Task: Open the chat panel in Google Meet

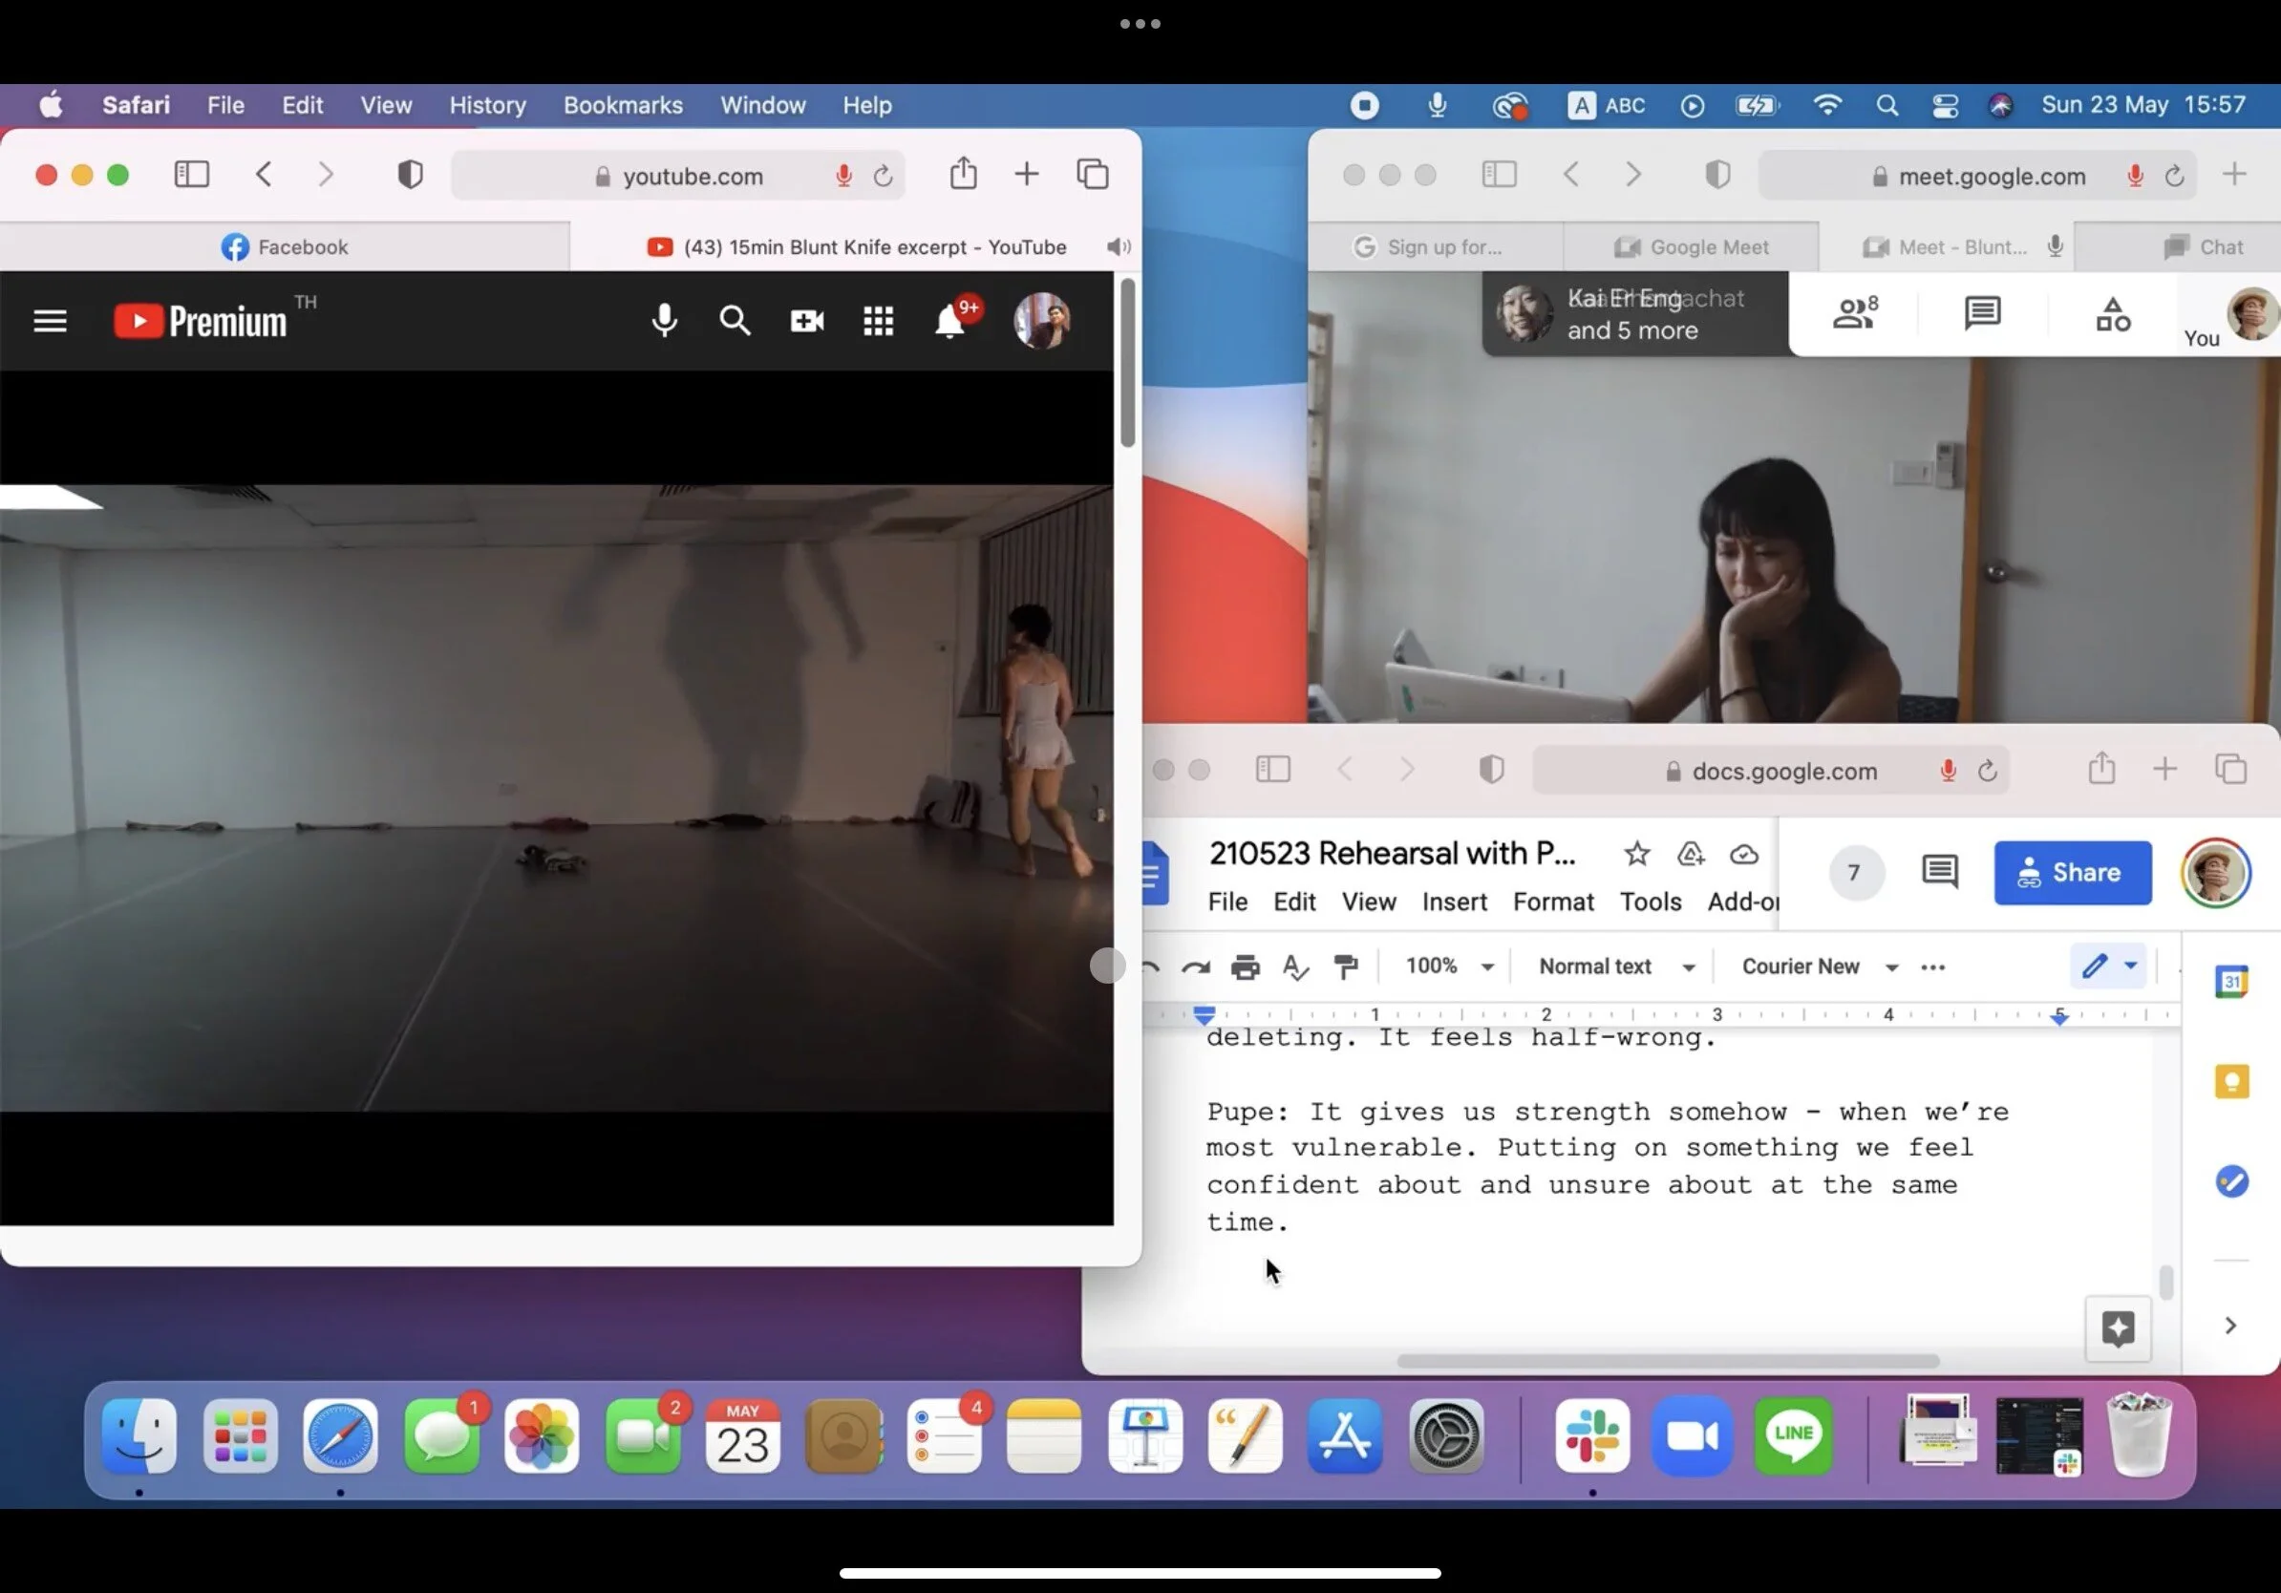Action: point(1981,313)
